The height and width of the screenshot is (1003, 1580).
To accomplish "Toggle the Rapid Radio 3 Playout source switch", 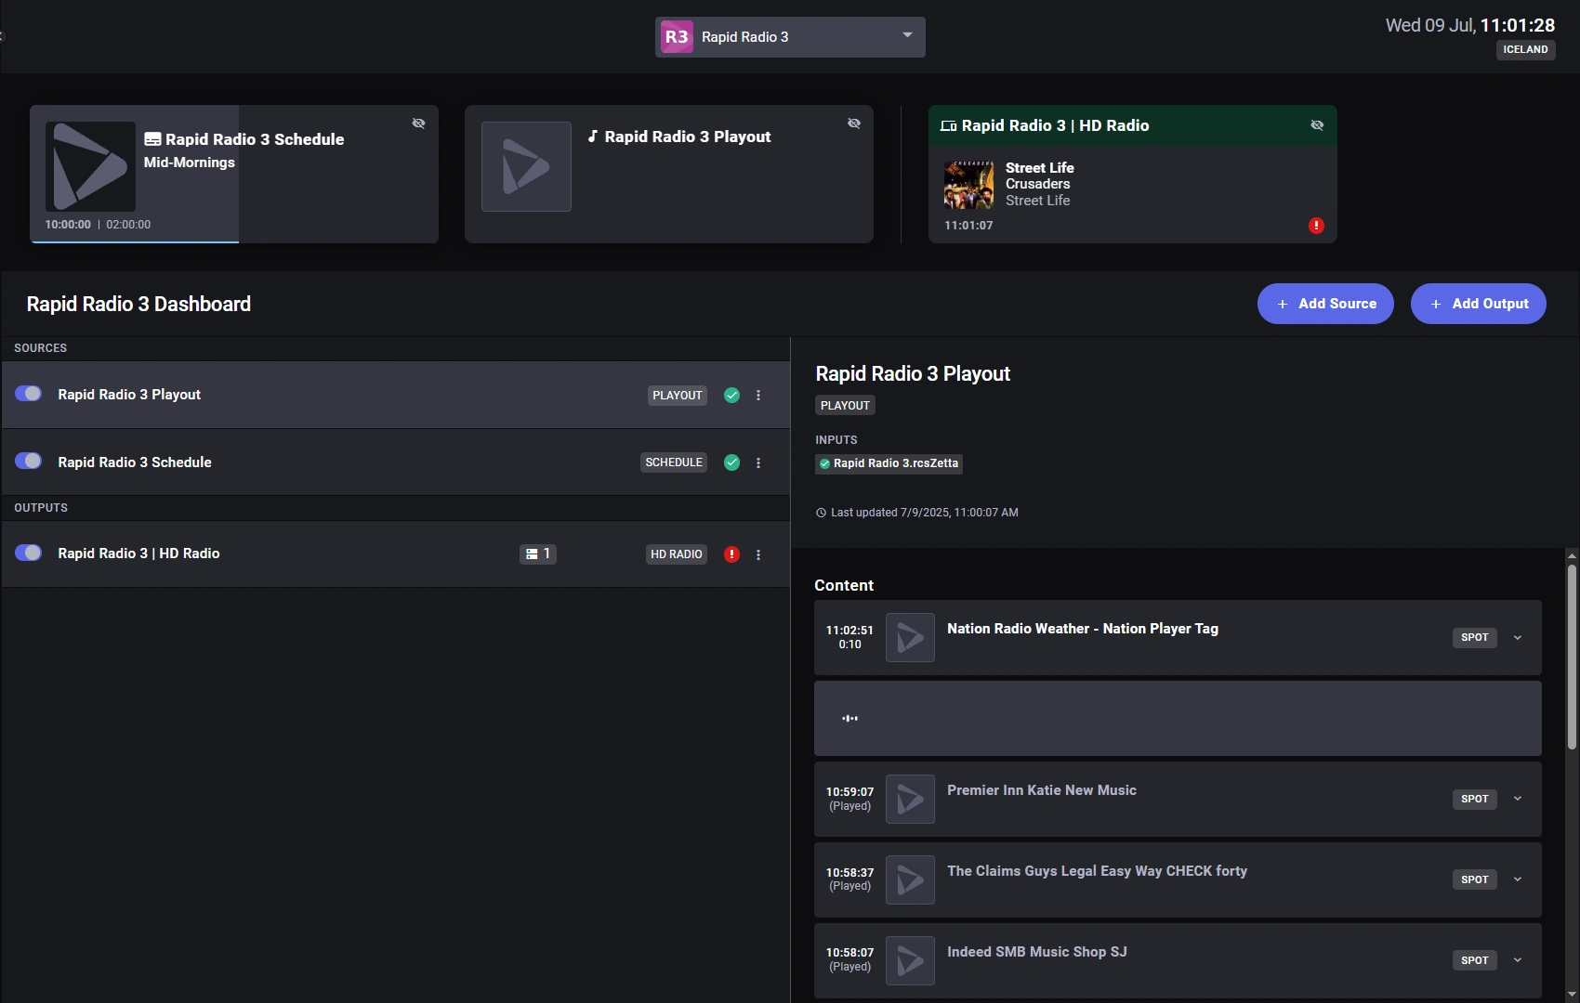I will coord(29,394).
